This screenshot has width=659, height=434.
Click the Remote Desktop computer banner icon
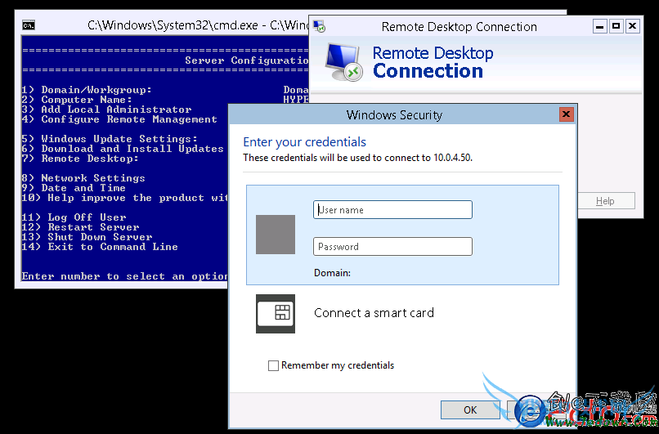pyautogui.click(x=343, y=62)
